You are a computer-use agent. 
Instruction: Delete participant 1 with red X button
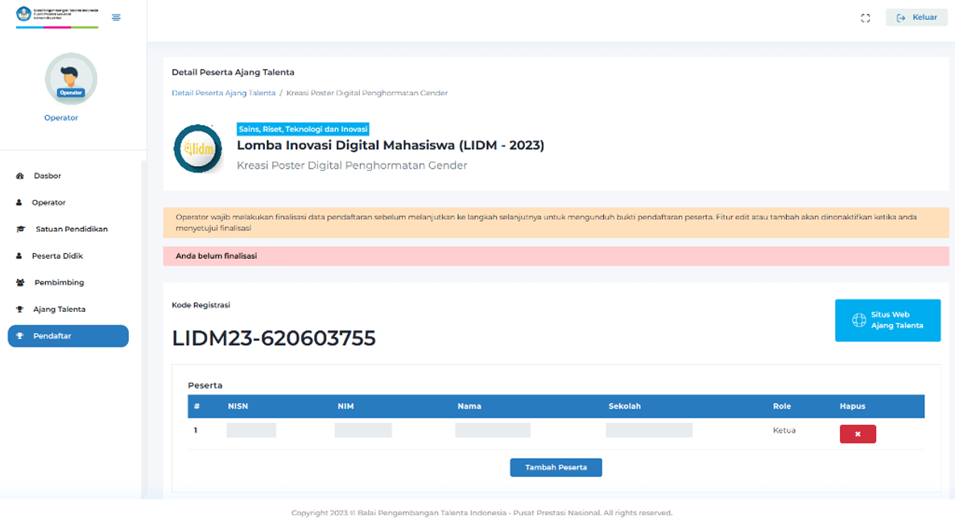click(x=858, y=434)
